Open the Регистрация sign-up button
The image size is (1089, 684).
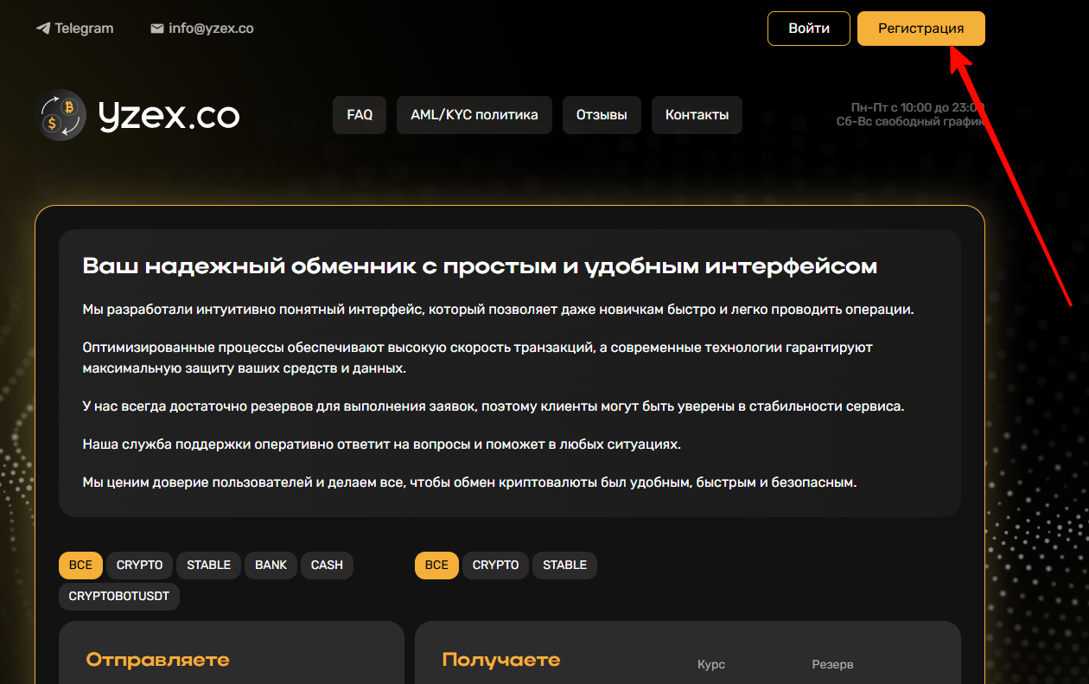click(921, 29)
